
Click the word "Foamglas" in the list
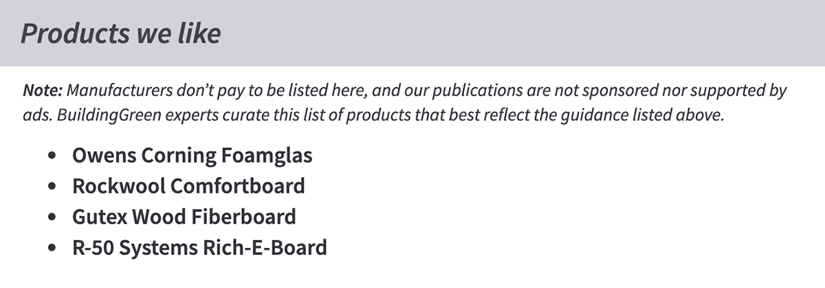tap(267, 156)
